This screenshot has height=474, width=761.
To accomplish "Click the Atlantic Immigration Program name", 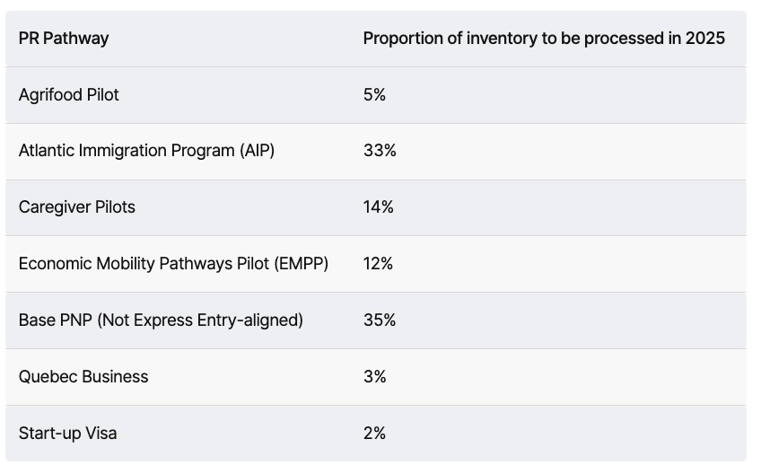I will click(x=146, y=151).
